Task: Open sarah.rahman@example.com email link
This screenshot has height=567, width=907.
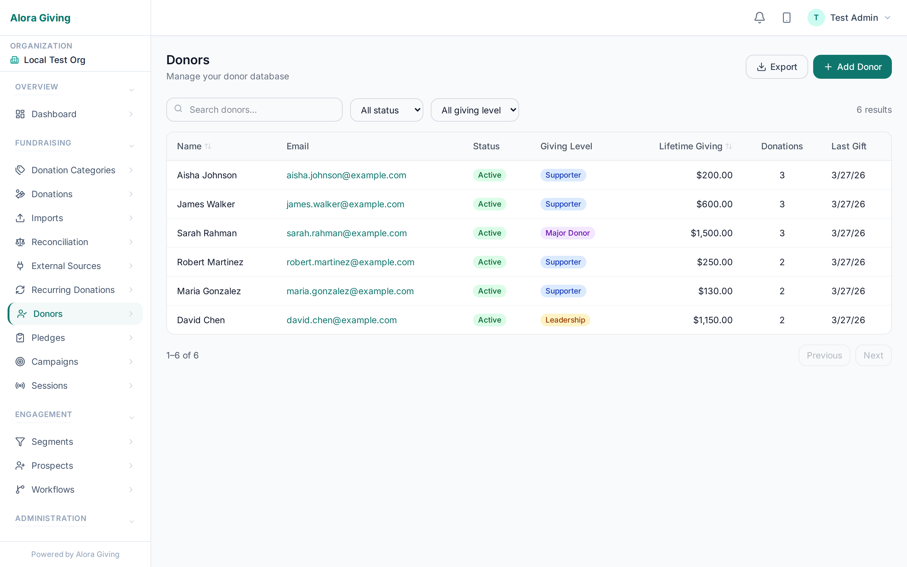Action: coord(347,233)
